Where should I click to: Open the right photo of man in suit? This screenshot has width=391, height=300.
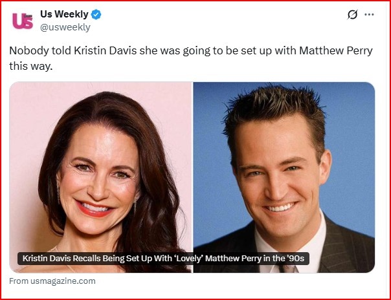(284, 177)
